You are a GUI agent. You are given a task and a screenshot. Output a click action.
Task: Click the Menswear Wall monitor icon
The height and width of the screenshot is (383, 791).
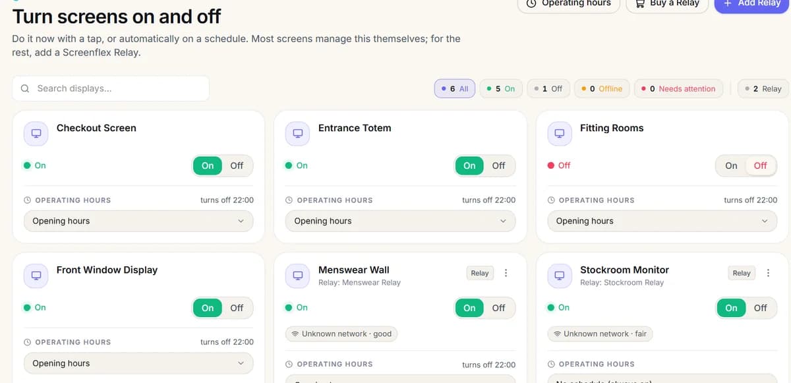(298, 275)
